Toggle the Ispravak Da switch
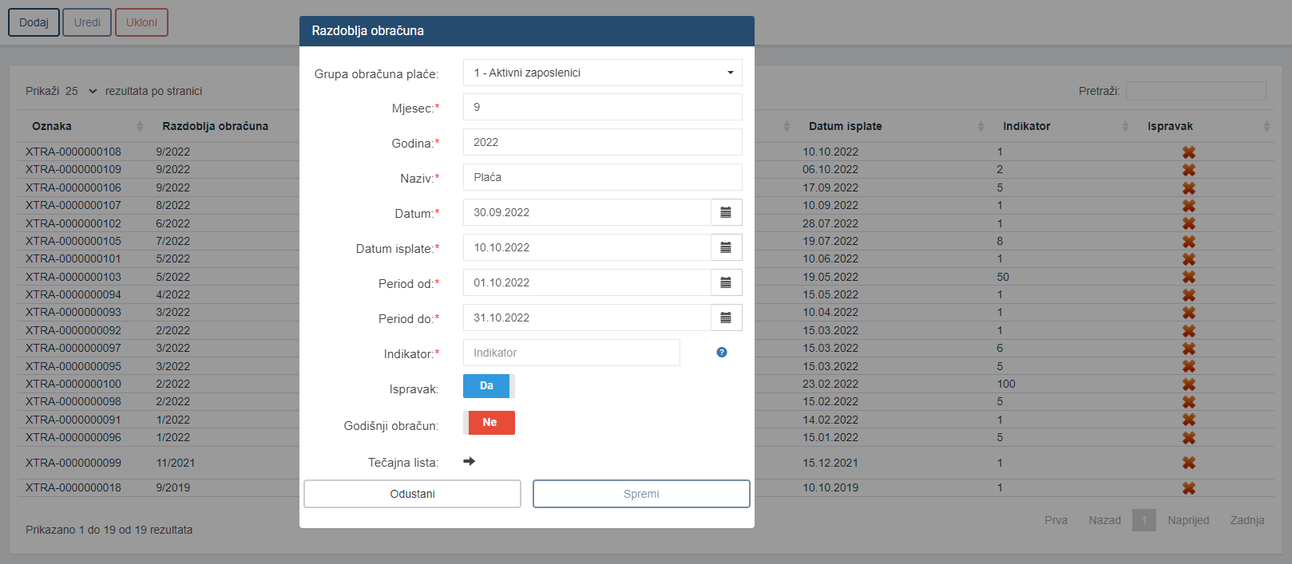The image size is (1292, 564). point(489,386)
